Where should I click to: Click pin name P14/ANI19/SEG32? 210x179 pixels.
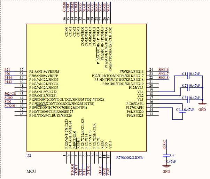pos(43,92)
